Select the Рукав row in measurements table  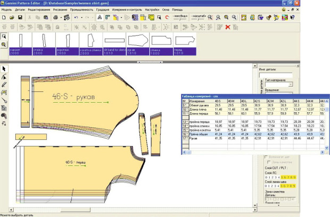point(198,138)
